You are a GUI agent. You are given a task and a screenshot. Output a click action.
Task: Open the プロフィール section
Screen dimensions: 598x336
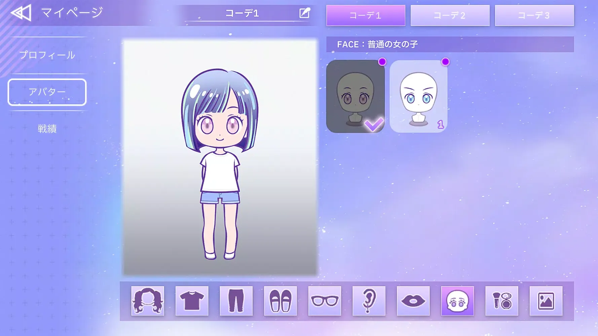click(x=47, y=55)
